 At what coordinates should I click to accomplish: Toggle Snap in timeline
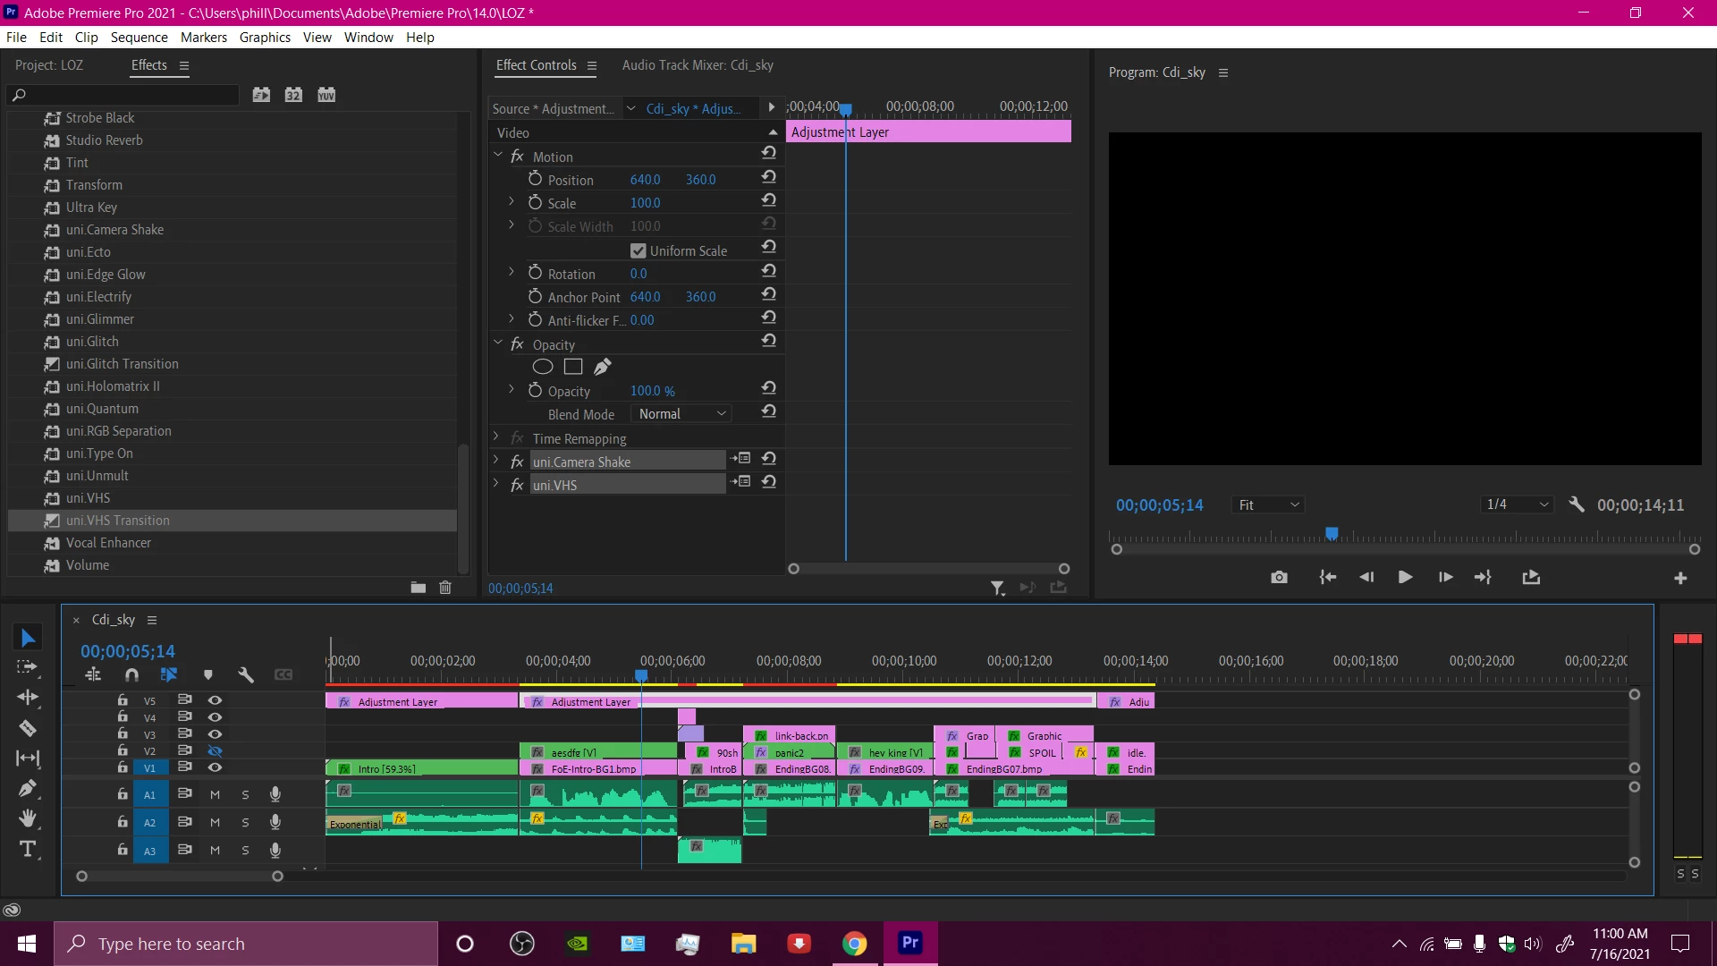131,675
